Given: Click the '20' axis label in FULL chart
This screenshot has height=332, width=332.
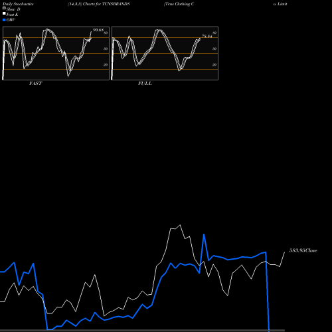Looking at the screenshot, I should [214, 64].
